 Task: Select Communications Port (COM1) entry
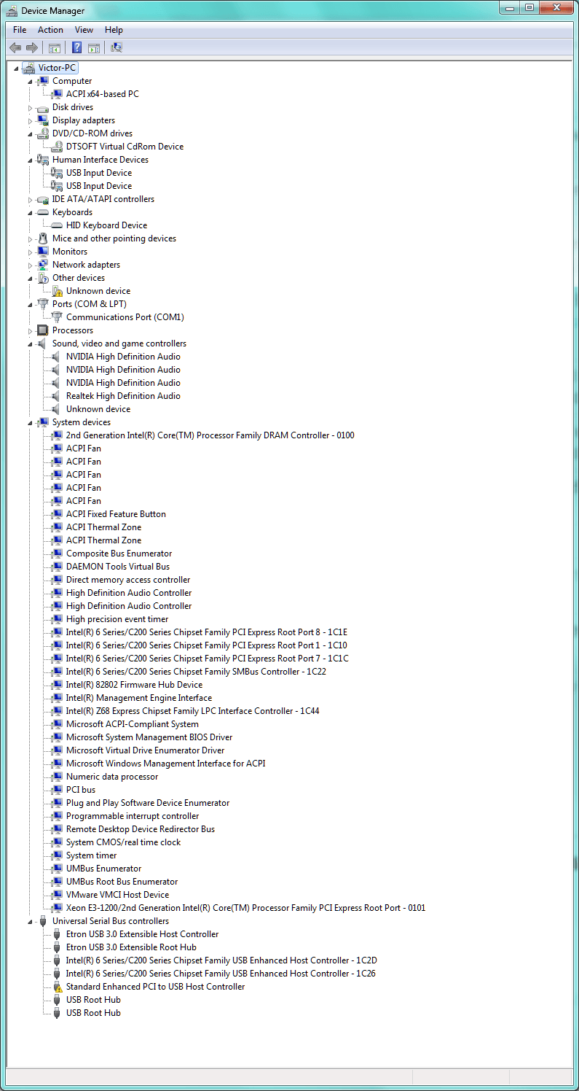pos(125,317)
